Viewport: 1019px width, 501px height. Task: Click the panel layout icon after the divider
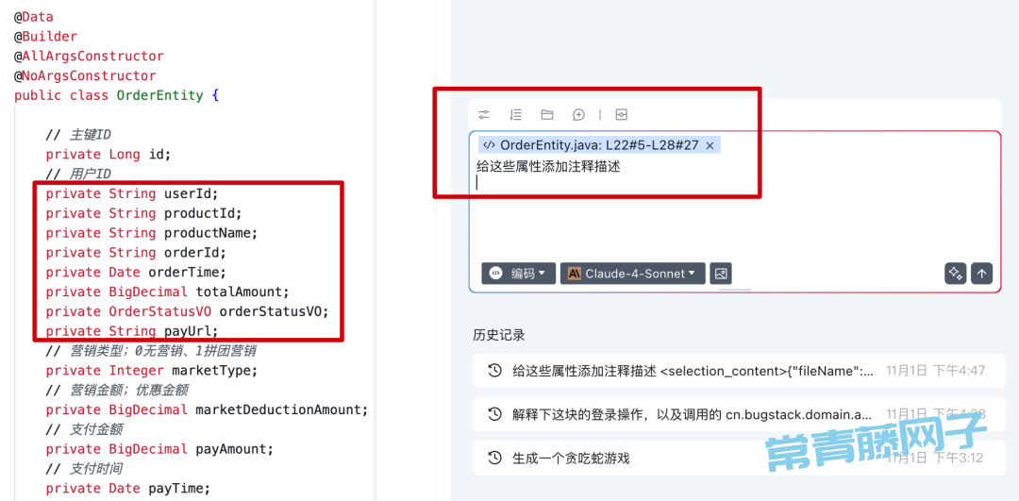click(621, 115)
